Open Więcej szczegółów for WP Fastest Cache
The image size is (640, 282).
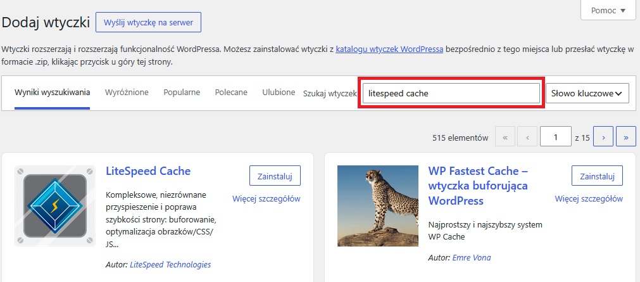(x=589, y=199)
